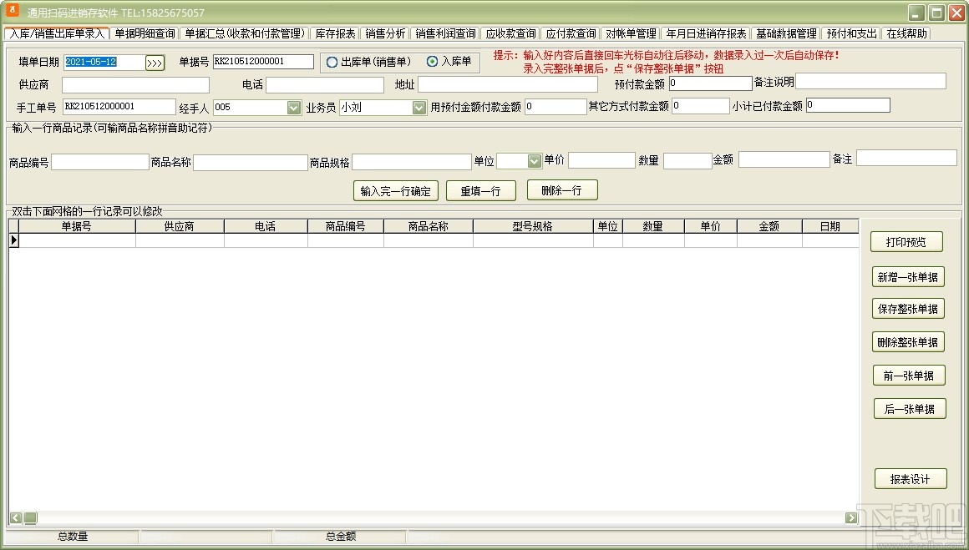Click the 供应商 input field
This screenshot has height=550, width=969.
pyautogui.click(x=134, y=84)
